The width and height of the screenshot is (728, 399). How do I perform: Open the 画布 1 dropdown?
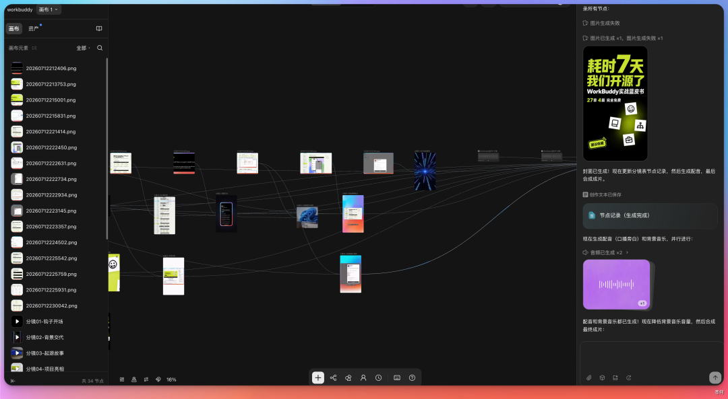click(x=49, y=9)
